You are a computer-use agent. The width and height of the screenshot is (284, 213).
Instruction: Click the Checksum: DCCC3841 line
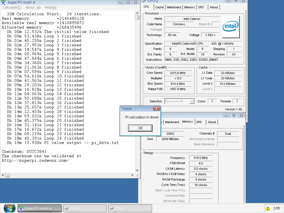24,151
